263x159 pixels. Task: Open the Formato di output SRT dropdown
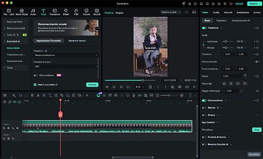click(x=66, y=66)
